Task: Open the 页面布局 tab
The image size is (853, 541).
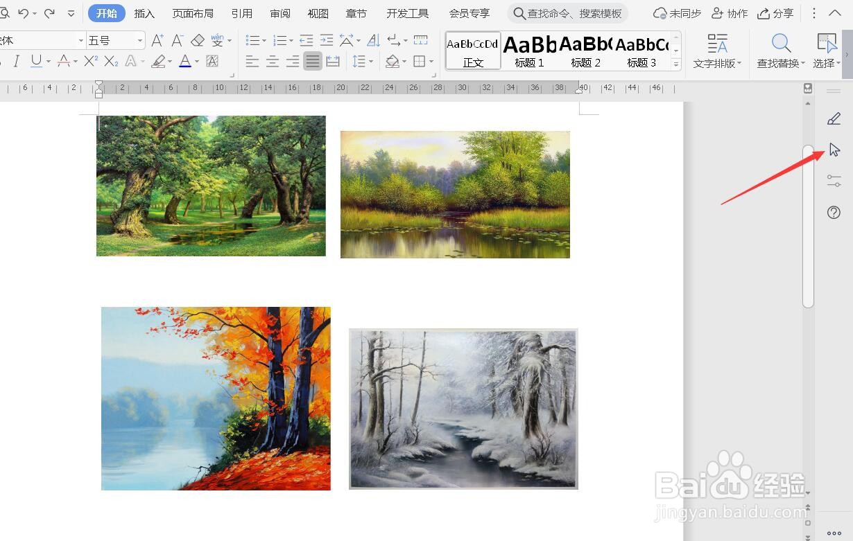Action: (x=193, y=13)
